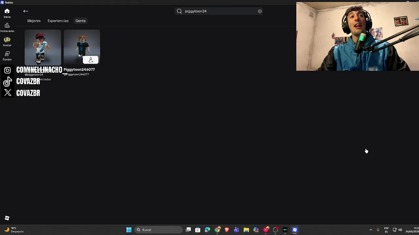Open OBS Studio from the taskbar
The height and width of the screenshot is (235, 419).
click(x=275, y=230)
